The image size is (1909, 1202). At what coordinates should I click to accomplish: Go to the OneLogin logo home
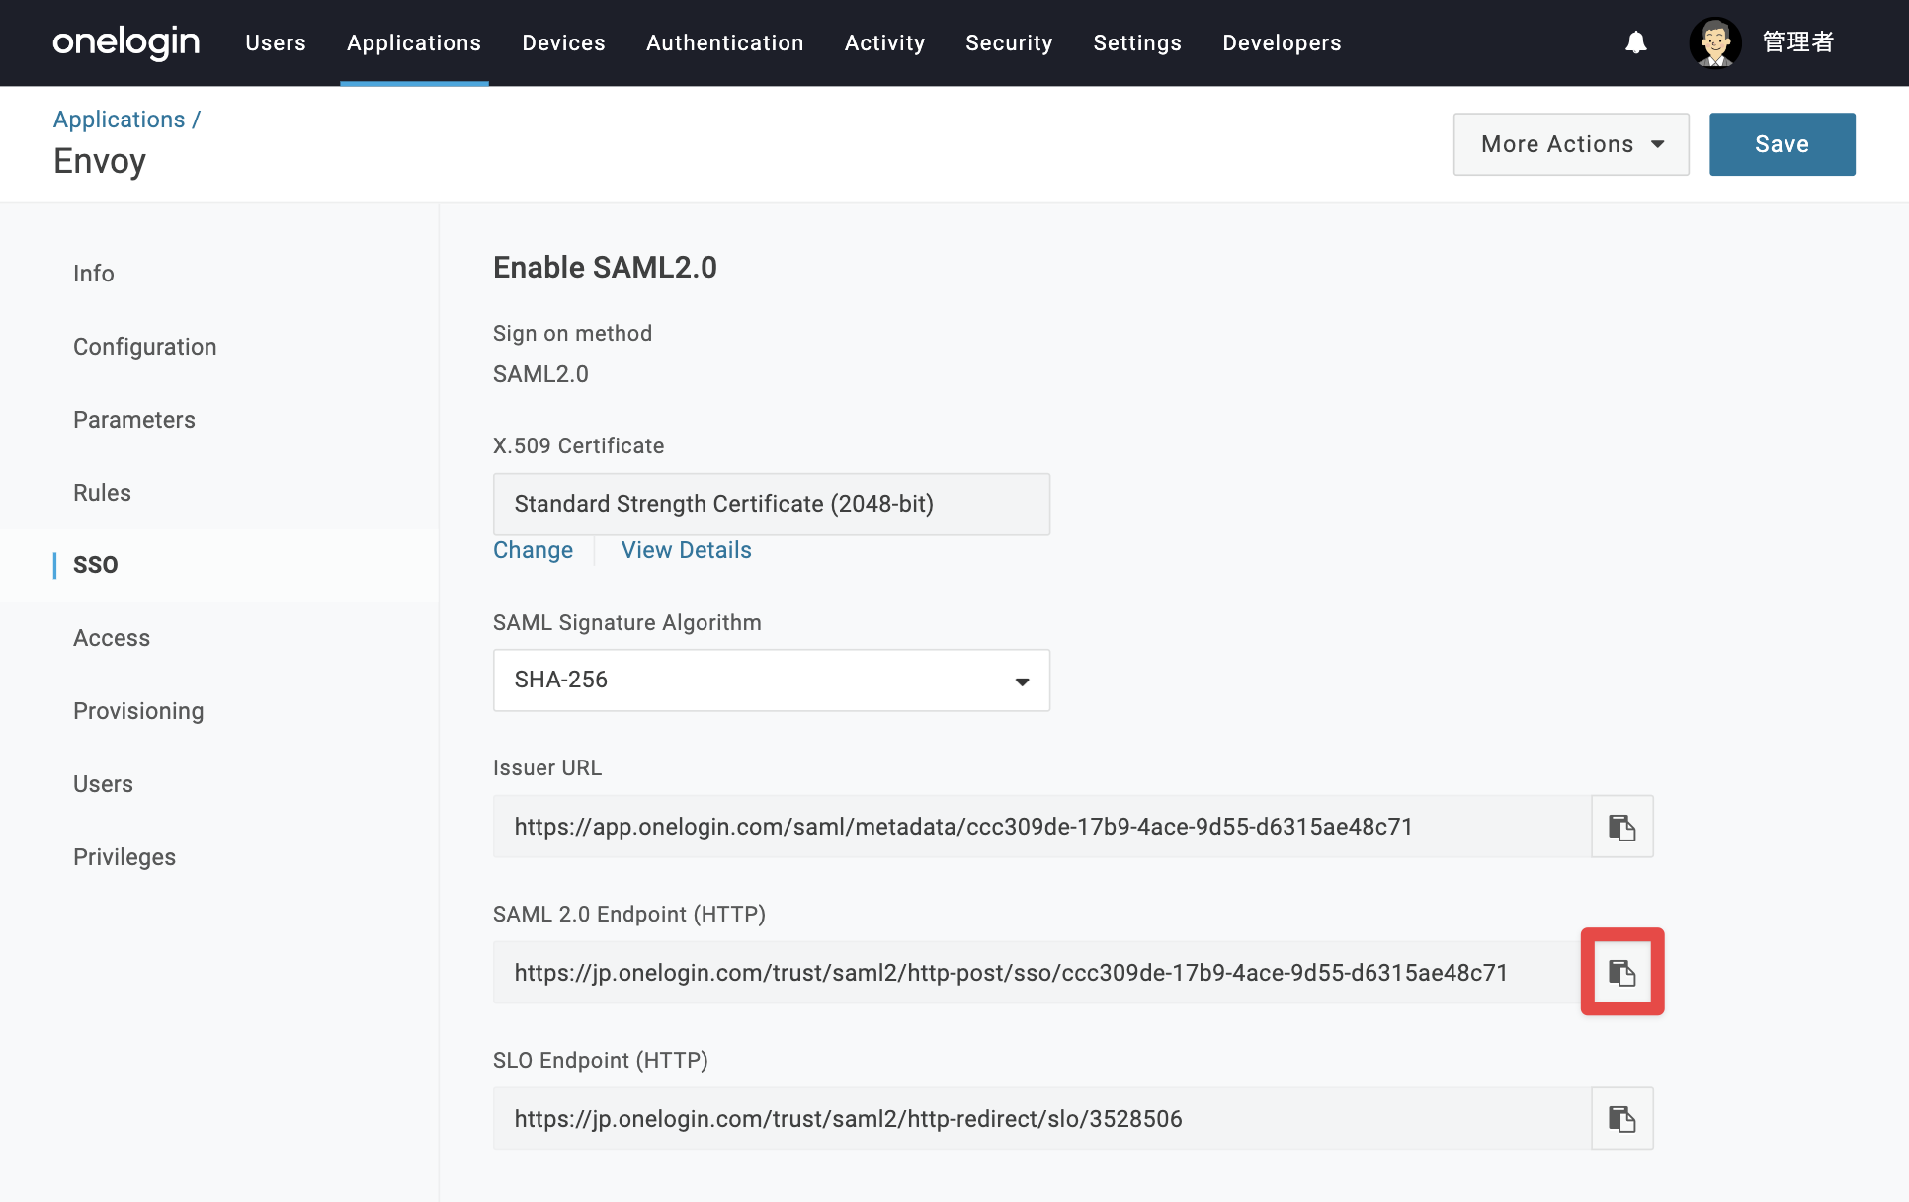tap(125, 42)
